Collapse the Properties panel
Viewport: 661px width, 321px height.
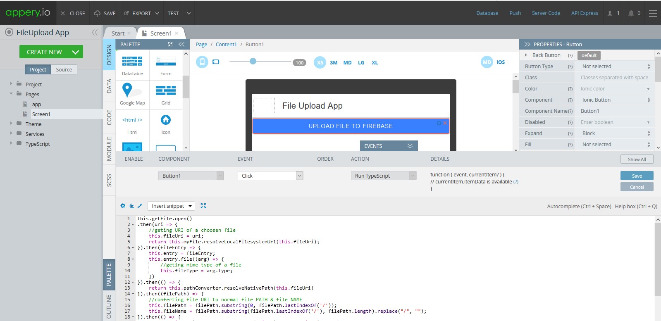click(527, 44)
